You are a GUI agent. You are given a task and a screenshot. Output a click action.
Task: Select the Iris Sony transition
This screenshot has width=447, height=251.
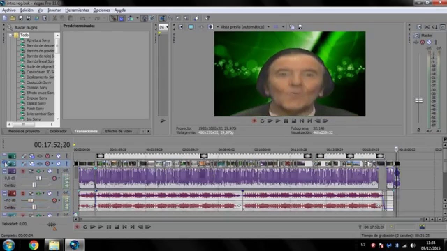[34, 119]
